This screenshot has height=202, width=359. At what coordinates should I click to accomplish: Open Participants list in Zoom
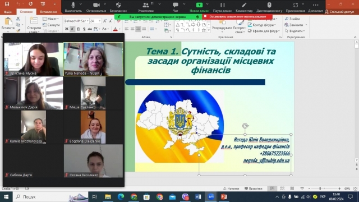coord(146,7)
